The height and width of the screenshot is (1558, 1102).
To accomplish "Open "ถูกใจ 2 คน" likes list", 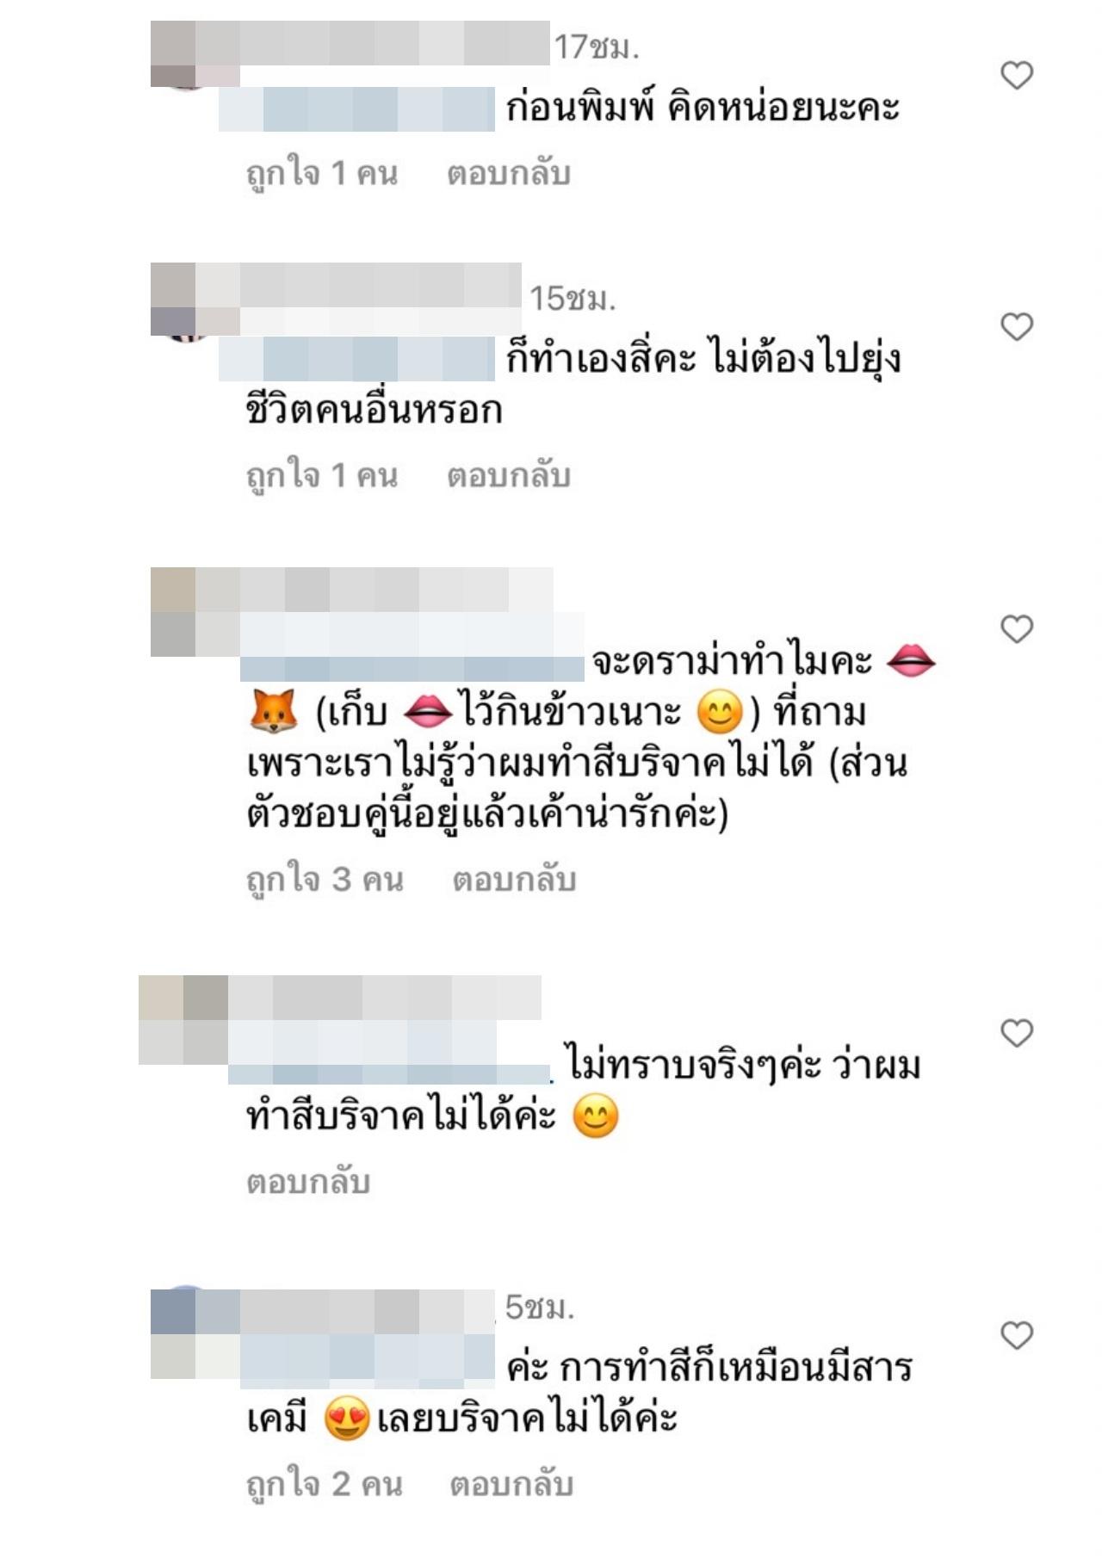I will pos(325,1484).
